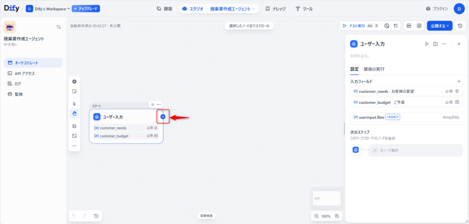Click the add node plus icon in canvas toolbar

pyautogui.click(x=74, y=82)
